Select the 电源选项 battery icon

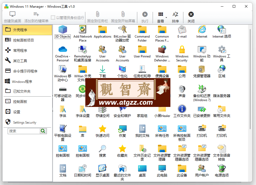pyautogui.click(x=222, y=168)
